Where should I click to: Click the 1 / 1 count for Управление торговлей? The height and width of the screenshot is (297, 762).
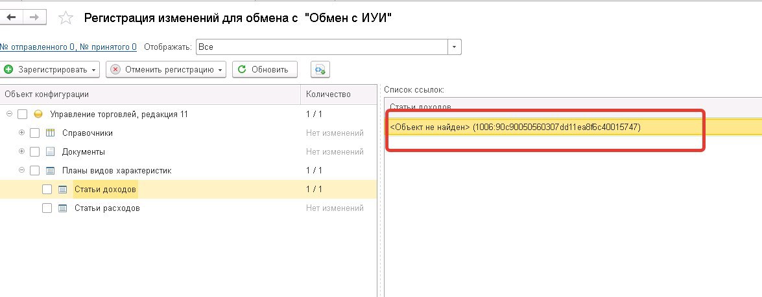(x=314, y=115)
